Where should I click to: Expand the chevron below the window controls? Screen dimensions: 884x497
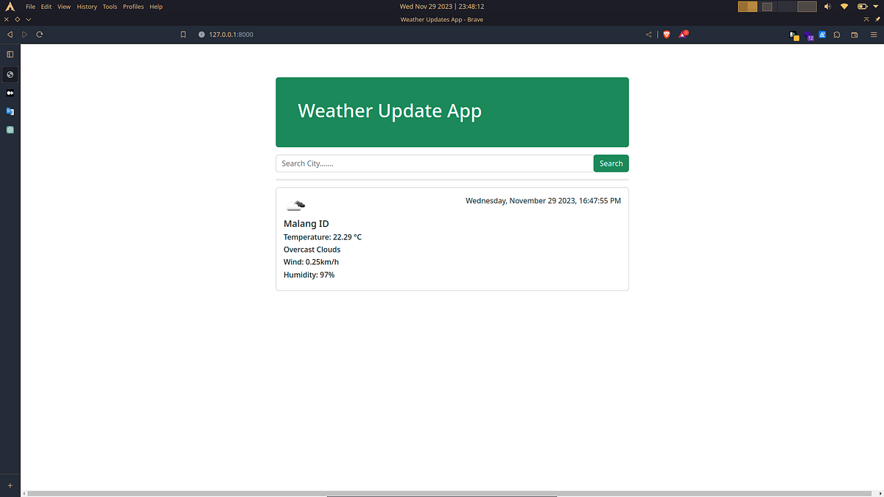click(28, 19)
